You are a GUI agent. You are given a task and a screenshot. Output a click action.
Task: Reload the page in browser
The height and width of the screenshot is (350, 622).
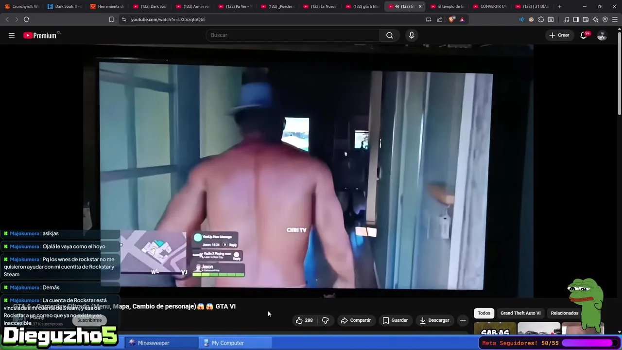[x=26, y=19]
